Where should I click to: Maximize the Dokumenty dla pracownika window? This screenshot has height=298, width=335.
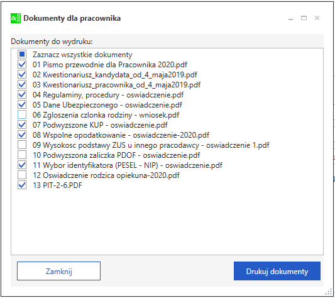tap(304, 18)
